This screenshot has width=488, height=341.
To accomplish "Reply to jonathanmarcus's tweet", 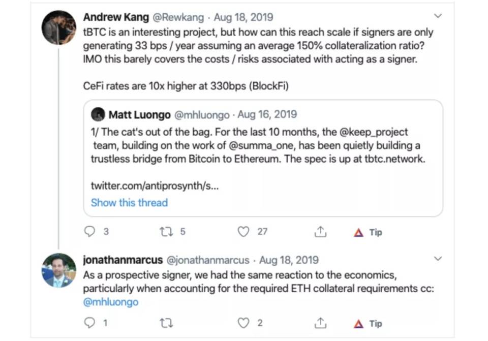I will tap(90, 322).
